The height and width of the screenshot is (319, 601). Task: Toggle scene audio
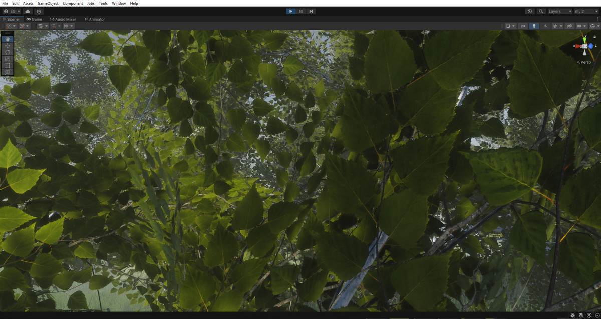click(545, 26)
